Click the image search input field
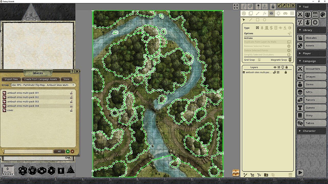Screen dimensions: 328x184 [x=28, y=152]
